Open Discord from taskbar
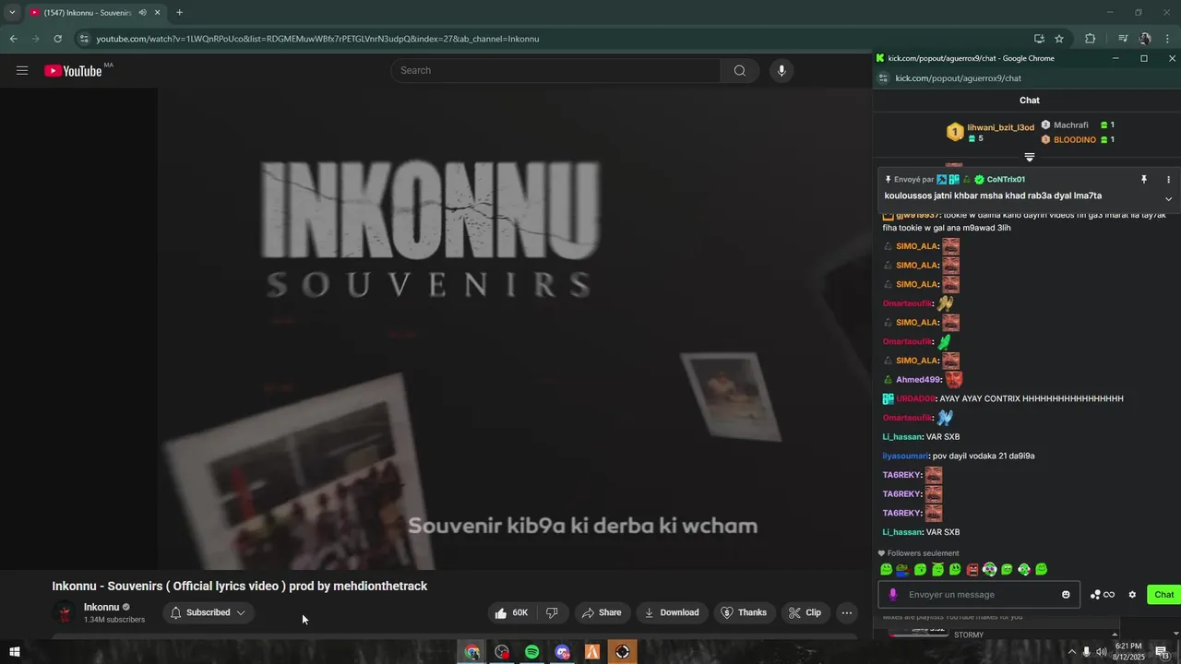The width and height of the screenshot is (1181, 664). [563, 652]
